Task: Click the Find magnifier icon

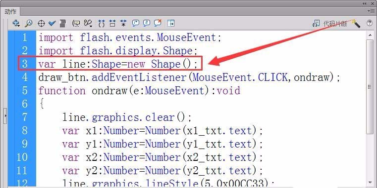Action: click(29, 23)
